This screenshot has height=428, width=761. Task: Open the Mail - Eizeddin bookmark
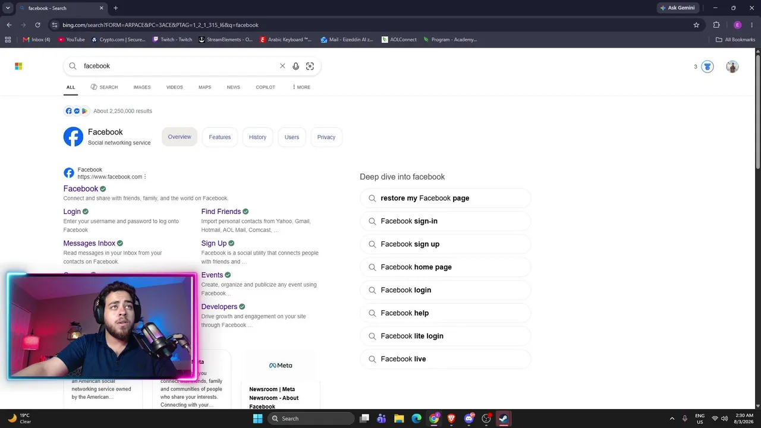(x=347, y=40)
